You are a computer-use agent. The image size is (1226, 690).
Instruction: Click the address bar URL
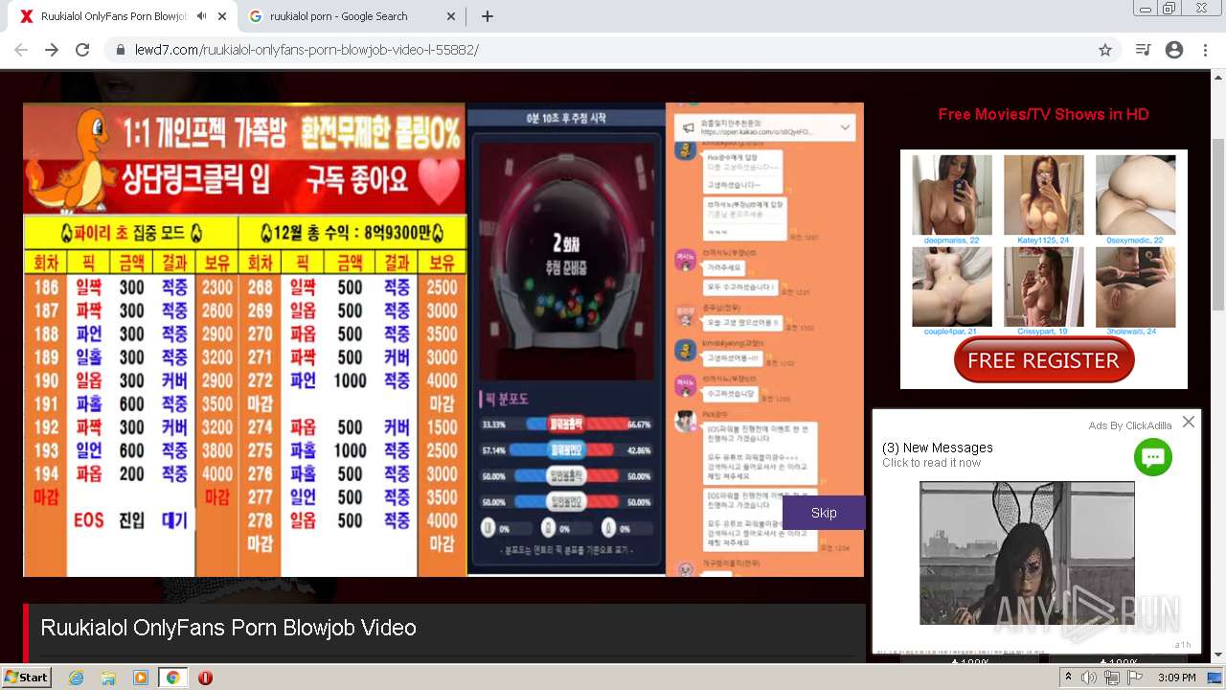pyautogui.click(x=306, y=50)
